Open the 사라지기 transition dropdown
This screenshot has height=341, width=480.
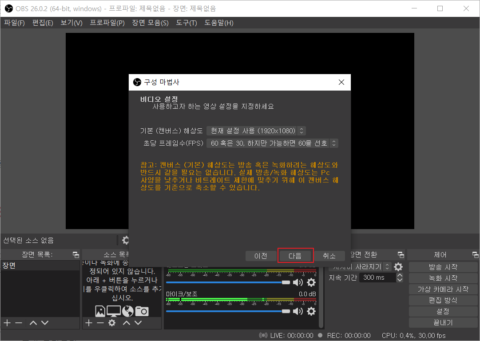tap(360, 266)
